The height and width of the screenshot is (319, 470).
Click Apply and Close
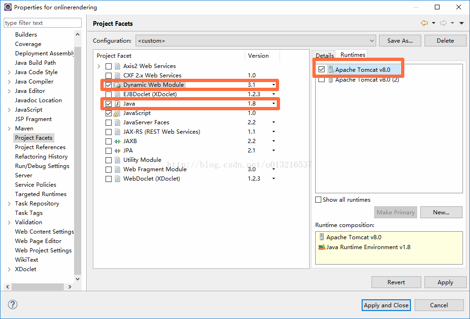pyautogui.click(x=386, y=305)
